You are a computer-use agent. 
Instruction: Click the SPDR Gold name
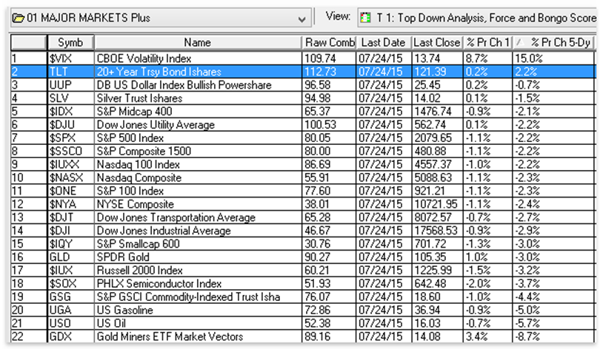pos(123,257)
